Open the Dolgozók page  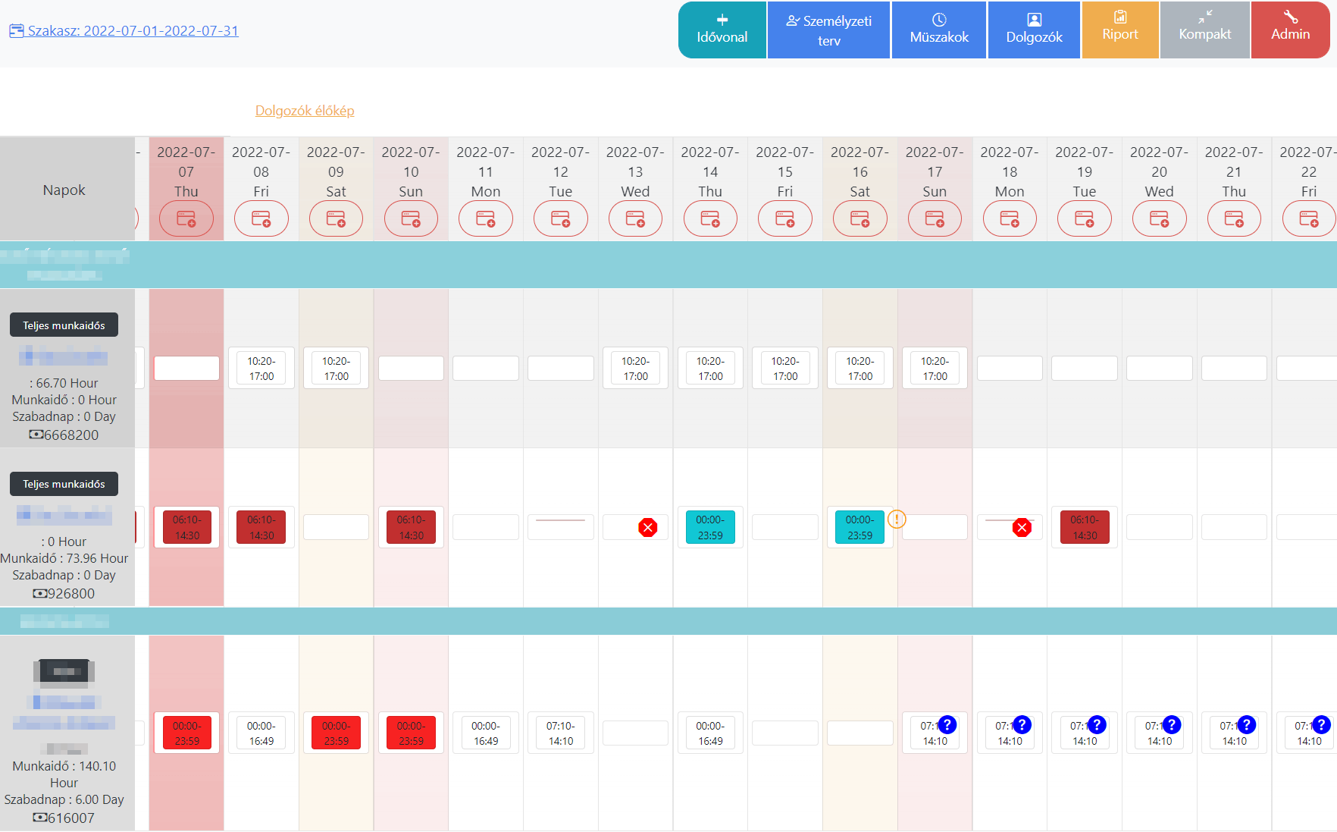tap(1034, 30)
